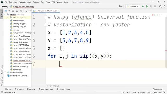Open the Navigate menu

(22, 2)
